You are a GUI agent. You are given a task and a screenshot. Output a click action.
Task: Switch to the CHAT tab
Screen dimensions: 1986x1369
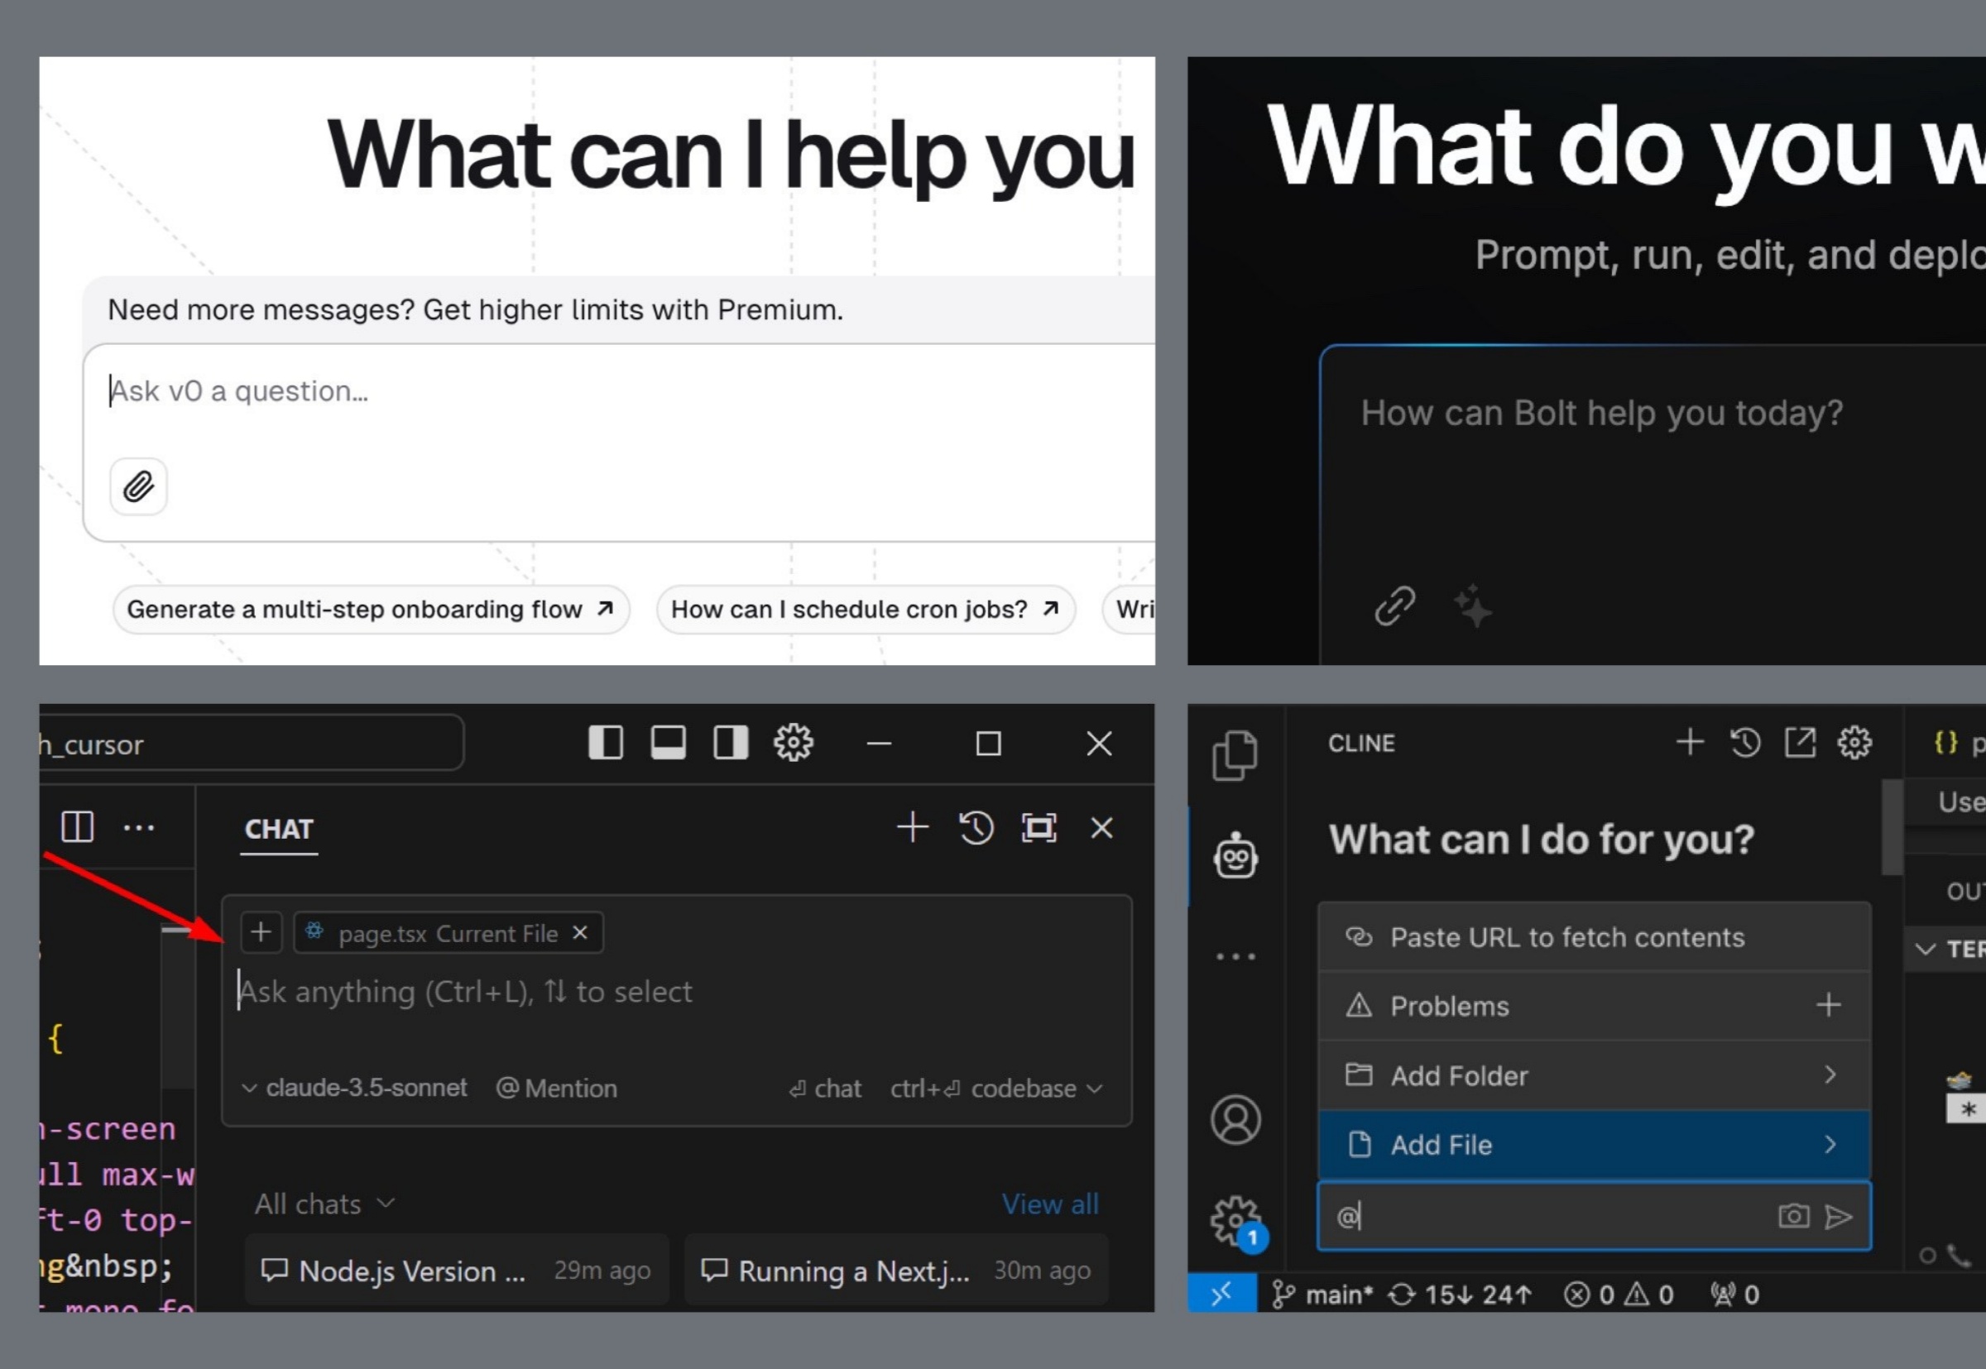pos(279,830)
